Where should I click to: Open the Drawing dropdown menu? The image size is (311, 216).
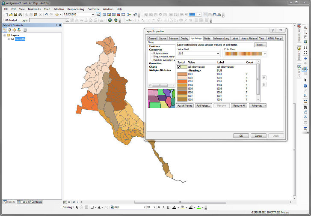pos(68,207)
